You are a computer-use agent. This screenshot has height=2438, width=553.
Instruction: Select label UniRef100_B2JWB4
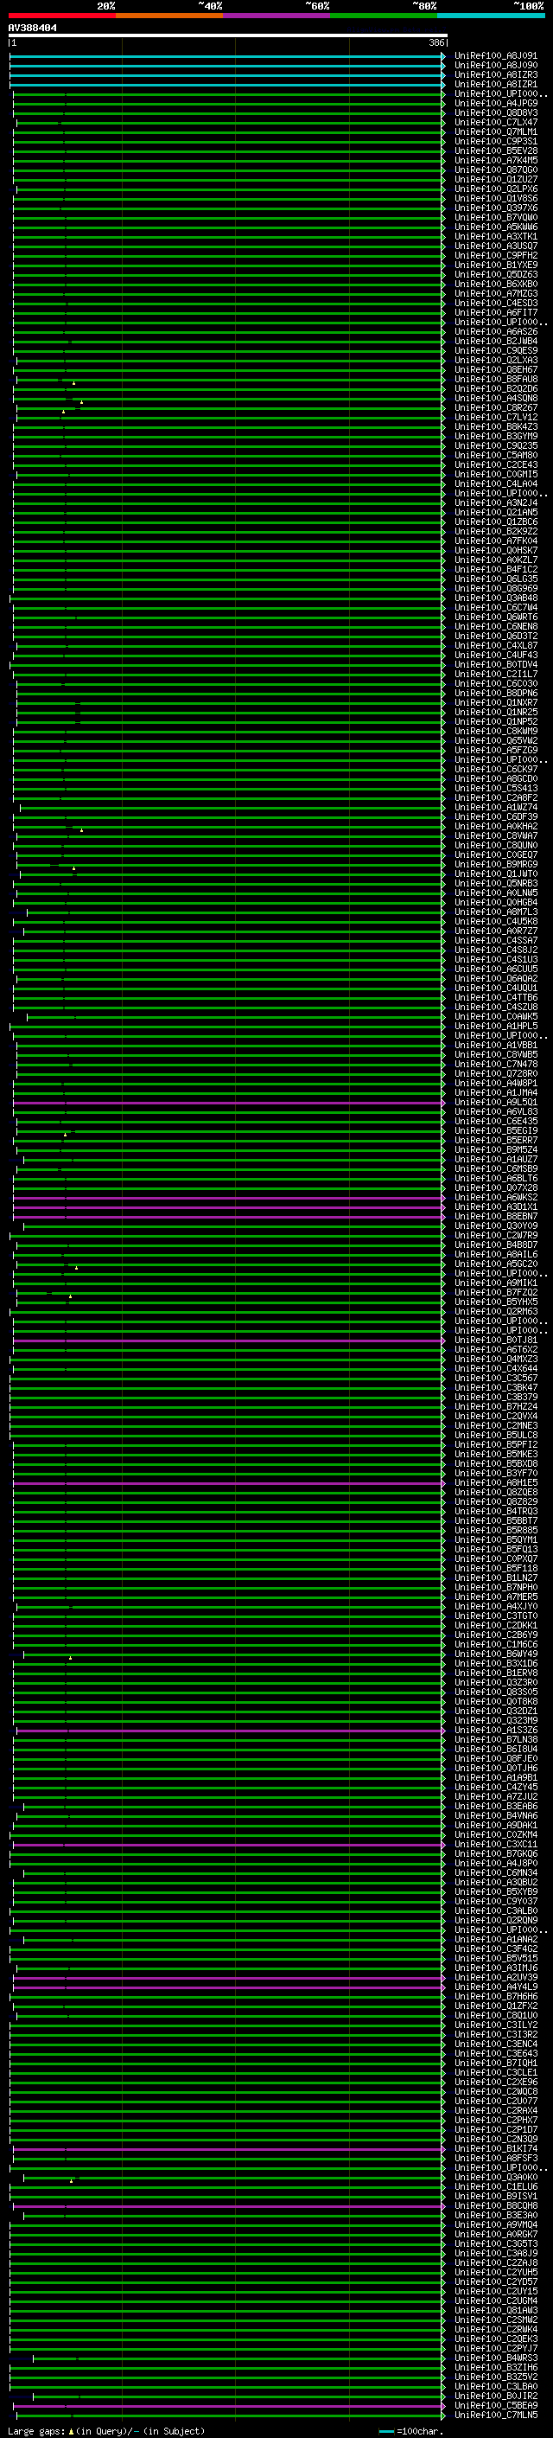point(495,342)
